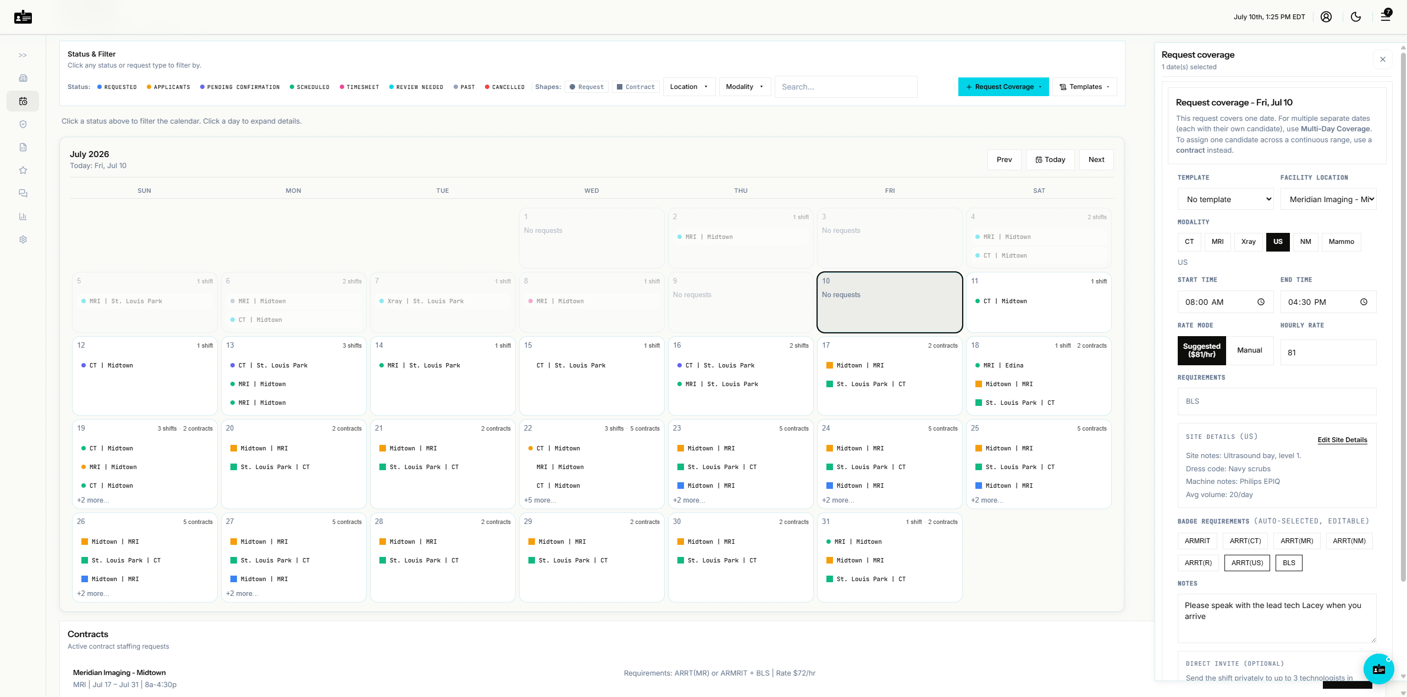Click the request panel vertical scrollbar

(x=1403, y=316)
